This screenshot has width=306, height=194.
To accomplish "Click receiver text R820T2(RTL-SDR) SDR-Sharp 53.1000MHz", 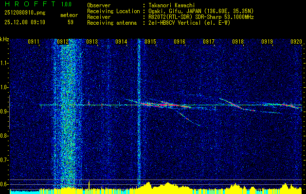I will pyautogui.click(x=201, y=17).
